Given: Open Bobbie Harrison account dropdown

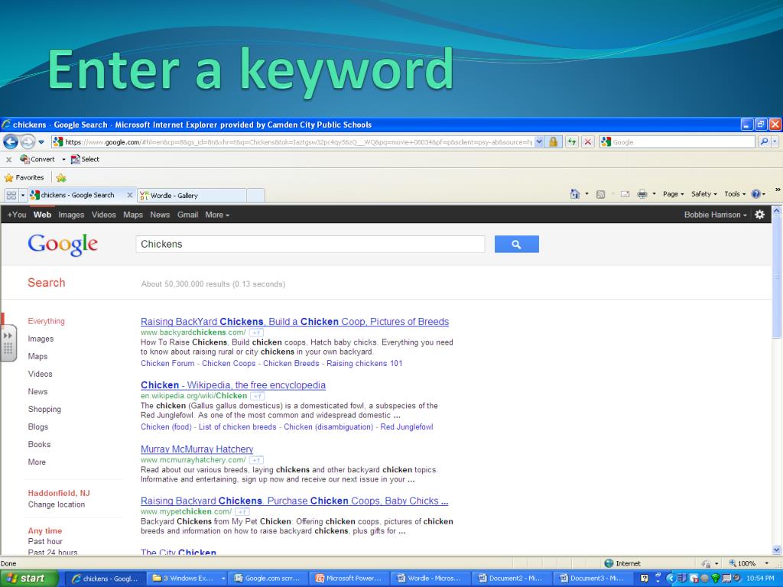Looking at the screenshot, I should 716,215.
